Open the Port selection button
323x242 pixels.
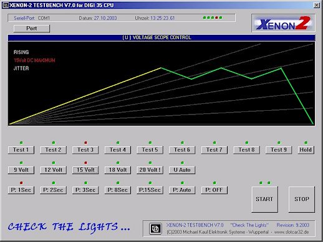pos(32,29)
